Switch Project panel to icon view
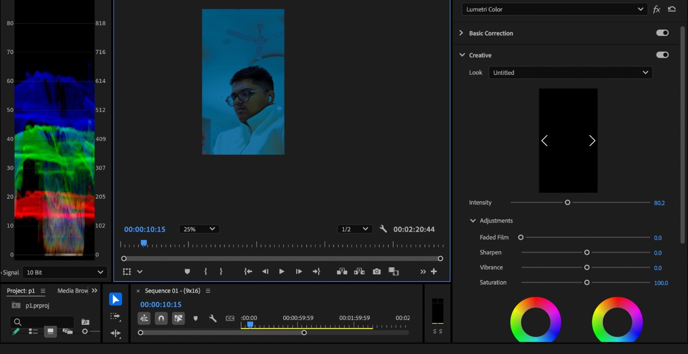The height and width of the screenshot is (354, 688). tap(50, 331)
